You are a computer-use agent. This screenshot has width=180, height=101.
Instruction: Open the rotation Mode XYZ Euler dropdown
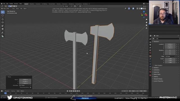170,56
